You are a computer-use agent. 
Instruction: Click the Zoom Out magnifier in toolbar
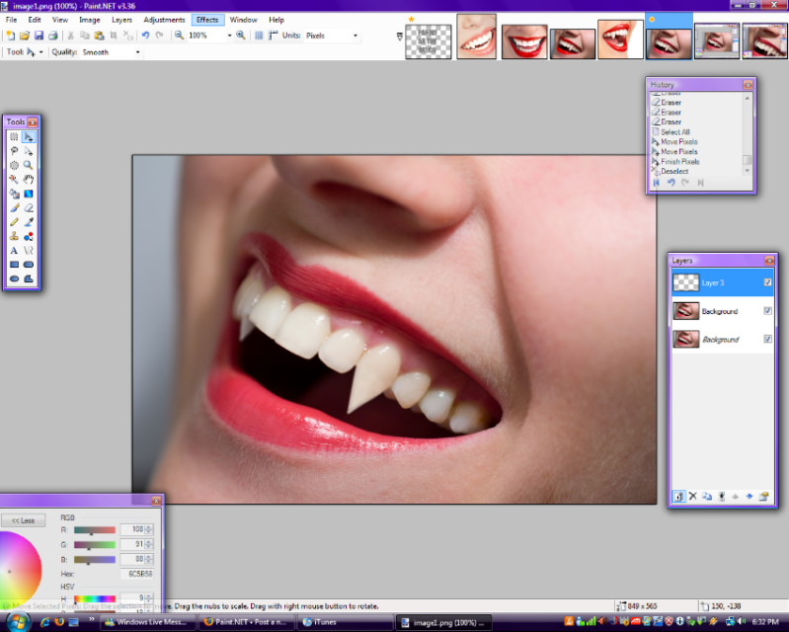point(179,36)
